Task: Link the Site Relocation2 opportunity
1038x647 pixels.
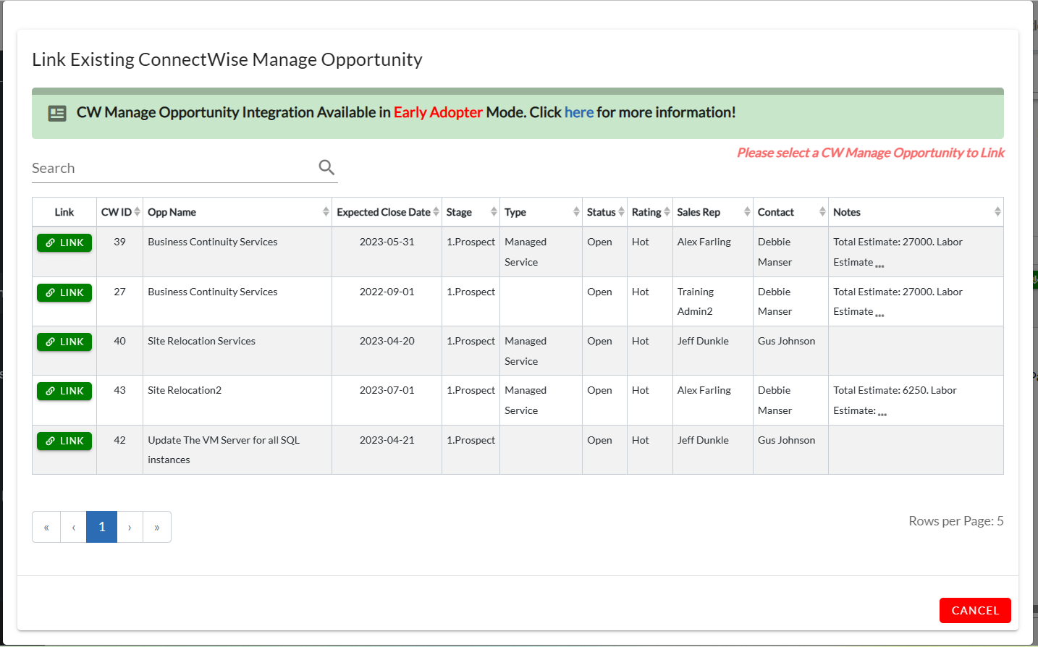Action: point(64,391)
